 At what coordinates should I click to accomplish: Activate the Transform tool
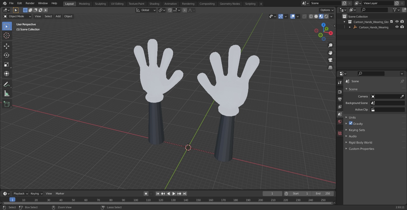coord(7,74)
